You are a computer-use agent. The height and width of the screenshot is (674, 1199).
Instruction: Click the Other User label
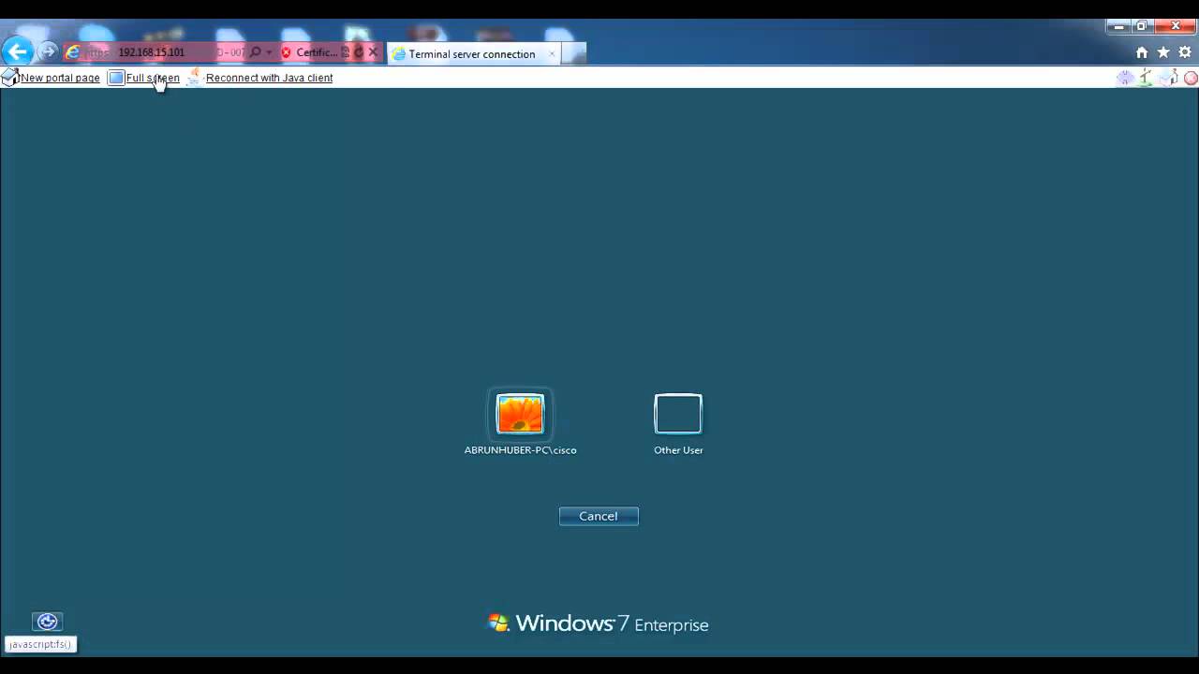click(678, 450)
